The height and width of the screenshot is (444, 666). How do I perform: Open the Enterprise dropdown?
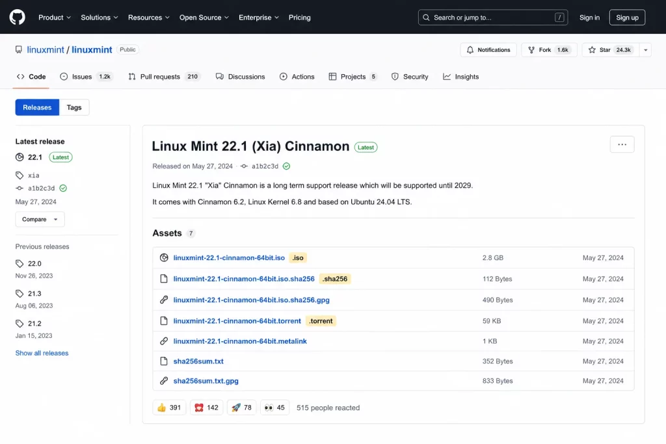point(259,18)
